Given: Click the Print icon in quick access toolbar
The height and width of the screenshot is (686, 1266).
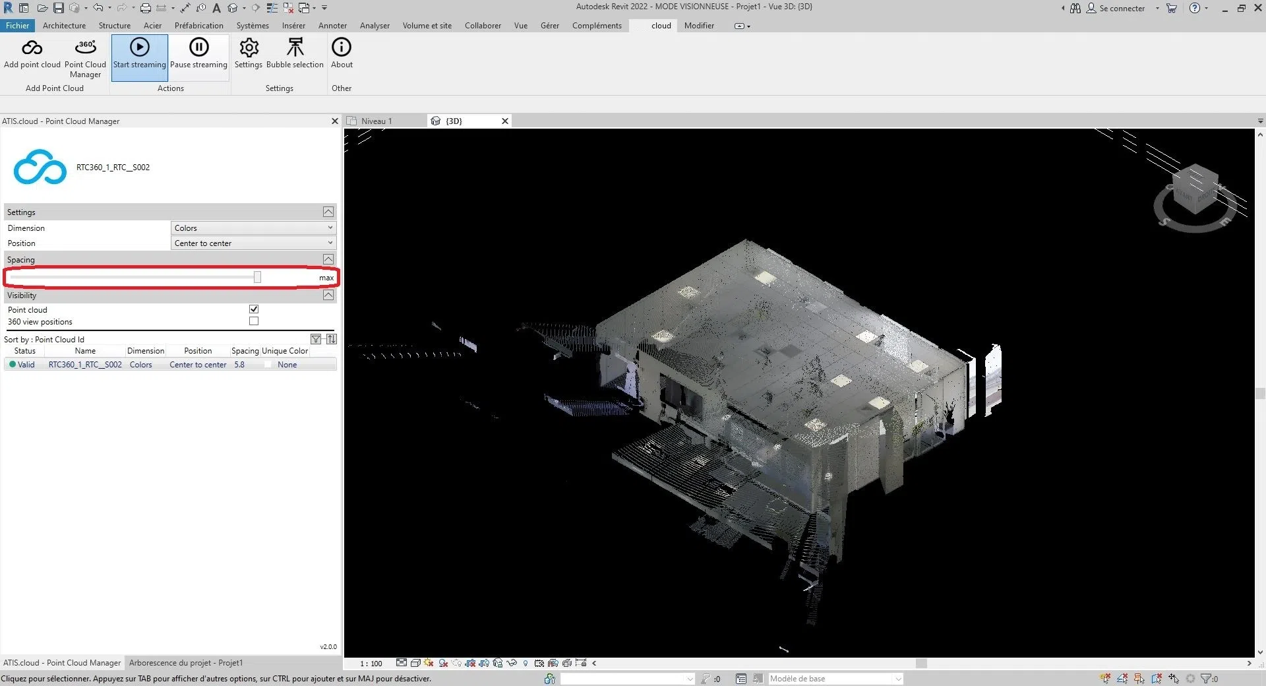Looking at the screenshot, I should coord(146,8).
